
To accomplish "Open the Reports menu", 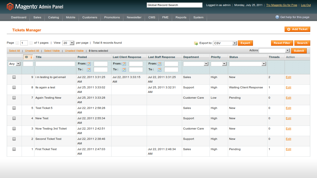I will click(181, 17).
